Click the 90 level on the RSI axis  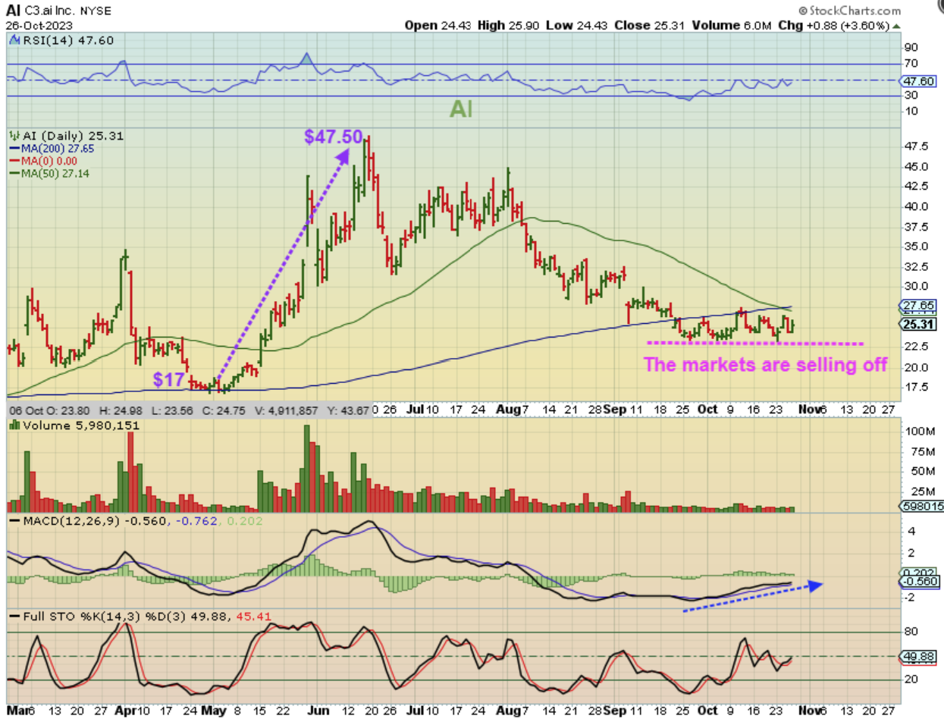911,48
